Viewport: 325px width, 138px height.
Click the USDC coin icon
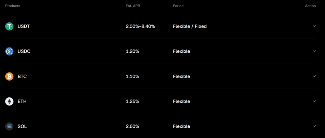pos(9,51)
